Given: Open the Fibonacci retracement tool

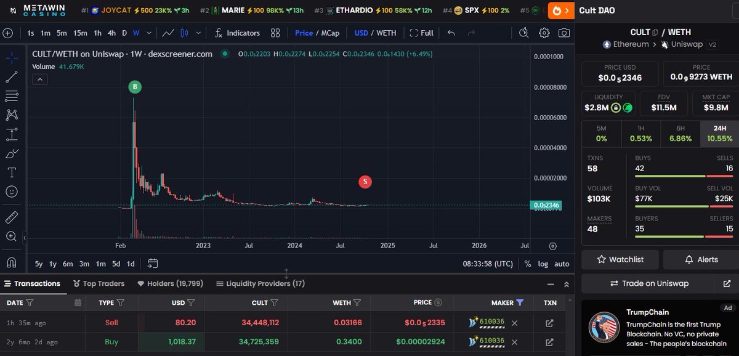Looking at the screenshot, I should [x=11, y=95].
